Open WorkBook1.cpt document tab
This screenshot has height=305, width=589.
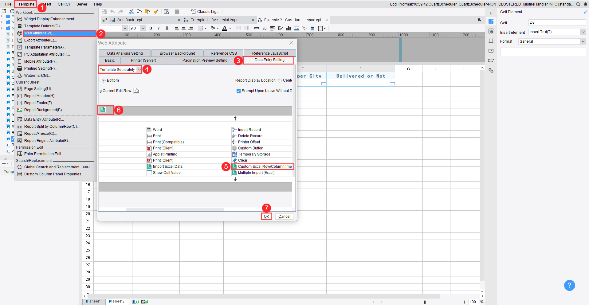pyautogui.click(x=129, y=20)
